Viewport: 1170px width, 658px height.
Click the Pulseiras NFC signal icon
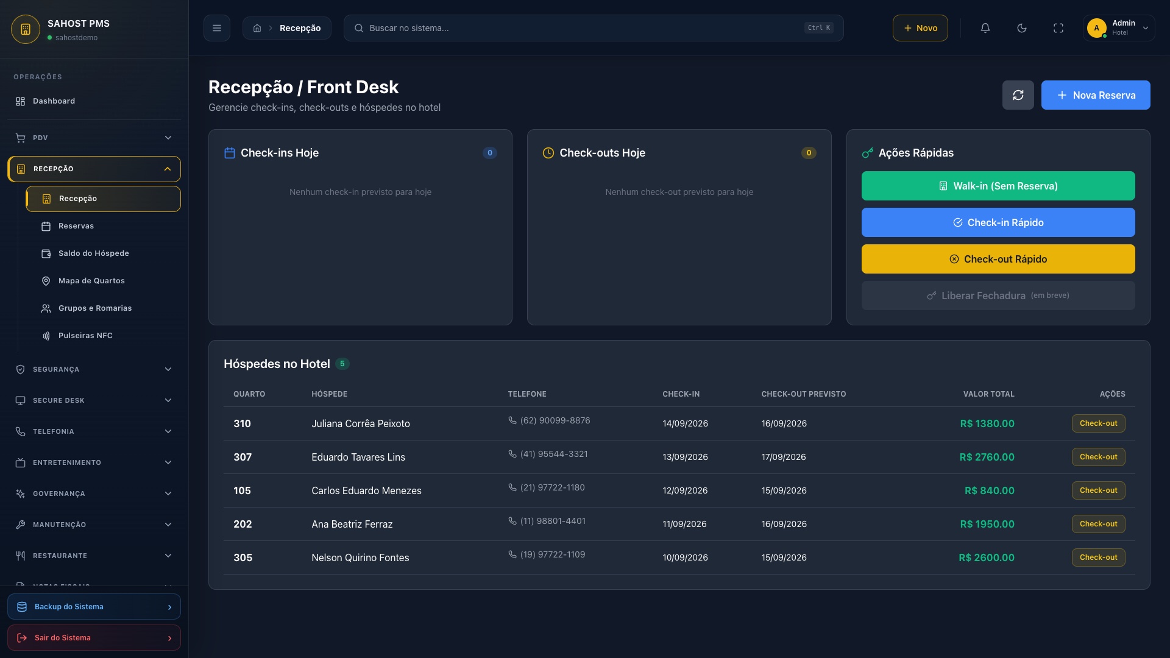coord(46,336)
